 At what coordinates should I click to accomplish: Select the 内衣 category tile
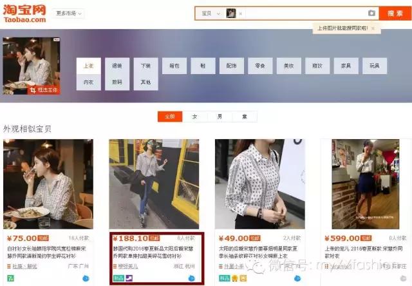(x=89, y=82)
